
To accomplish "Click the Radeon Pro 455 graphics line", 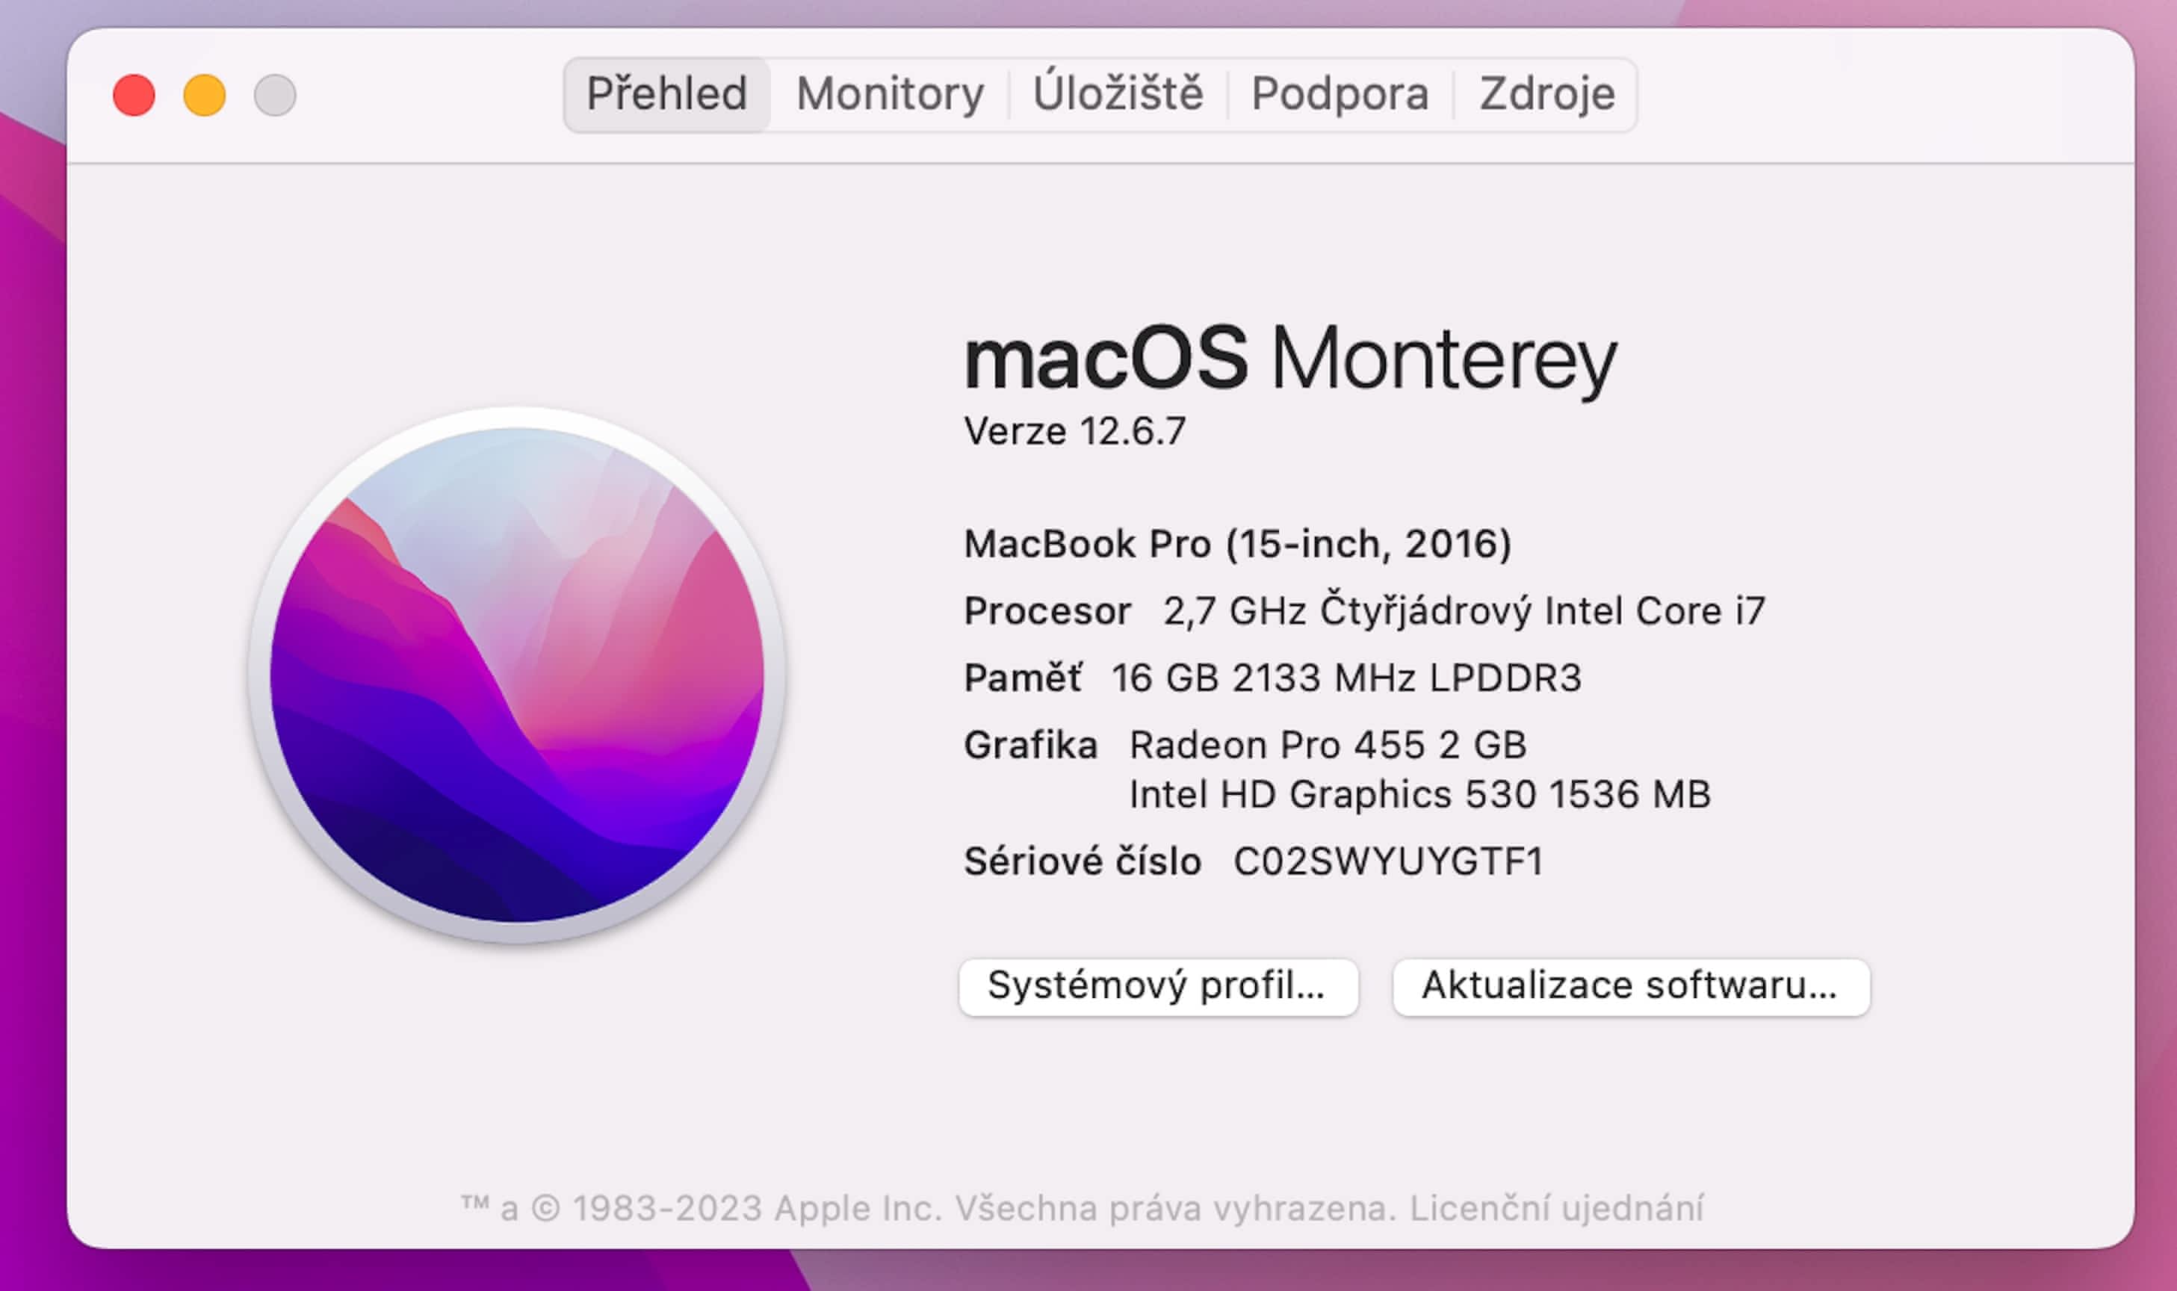I will [1328, 745].
